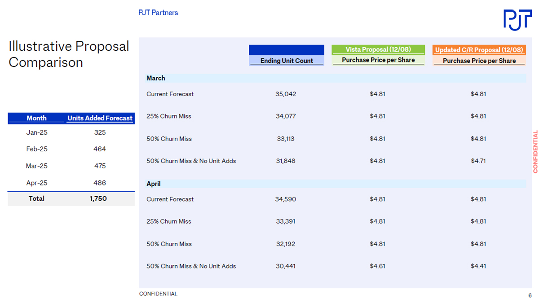
Task: Click the PJT Partners header text
Action: click(x=158, y=13)
